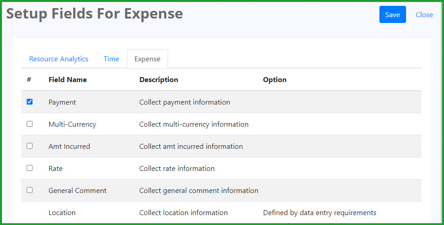
Task: Open the Time tab
Action: point(111,59)
